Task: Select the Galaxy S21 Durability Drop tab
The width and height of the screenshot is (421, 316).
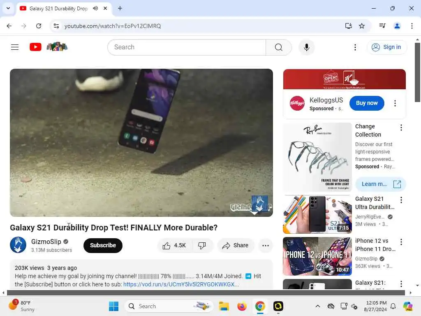Action: coord(58,9)
